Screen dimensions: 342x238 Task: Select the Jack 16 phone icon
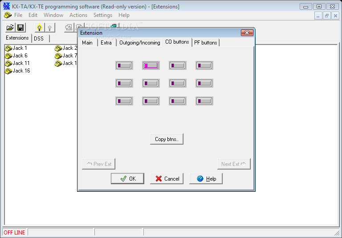(x=8, y=71)
